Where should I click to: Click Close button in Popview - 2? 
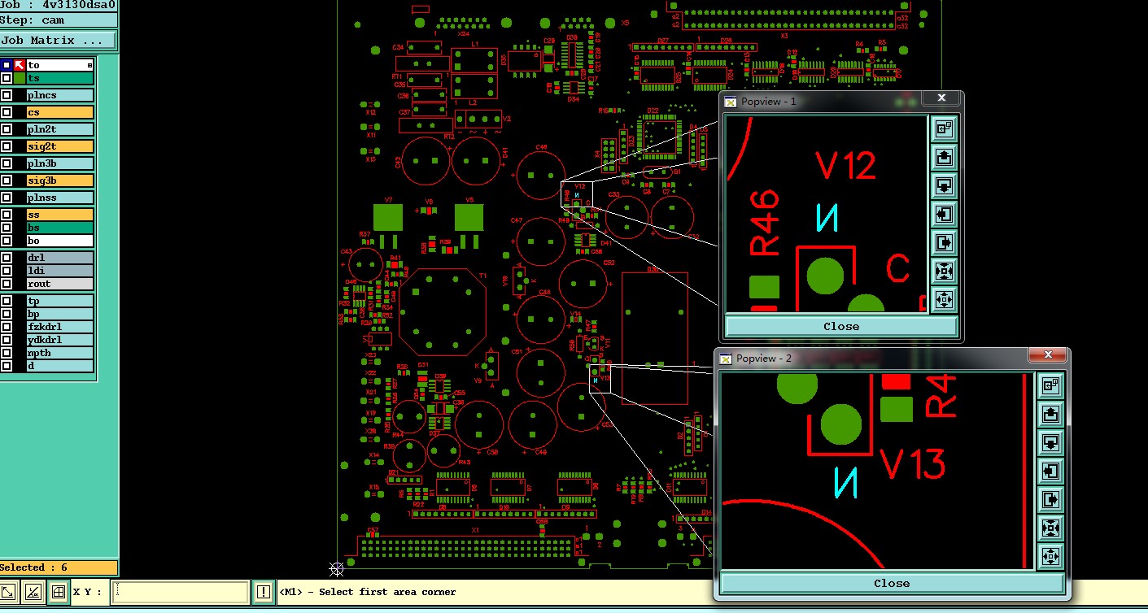coord(892,583)
